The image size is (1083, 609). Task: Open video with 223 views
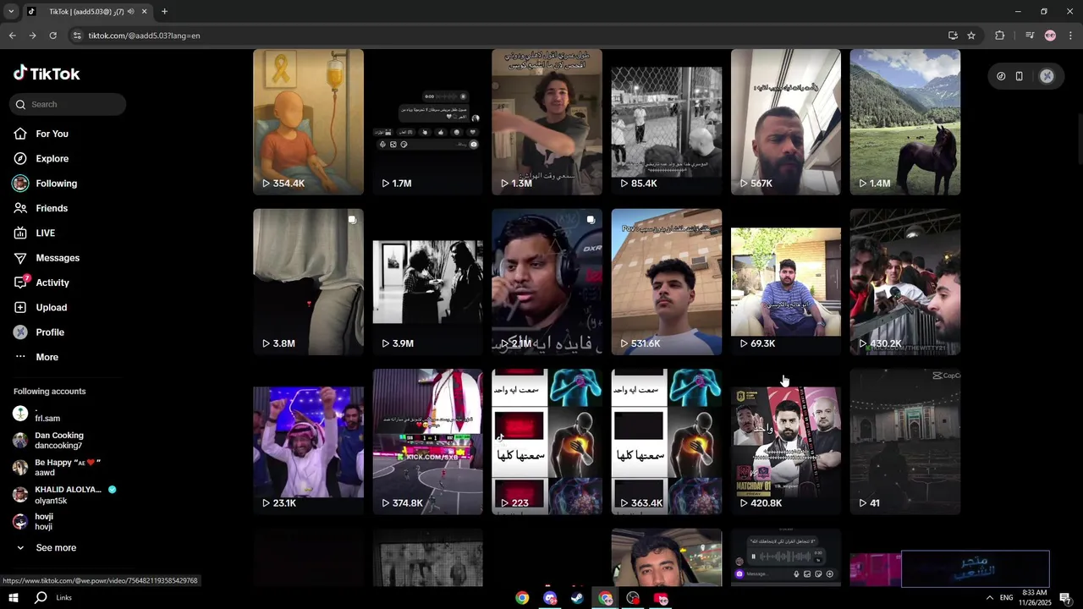coord(547,442)
